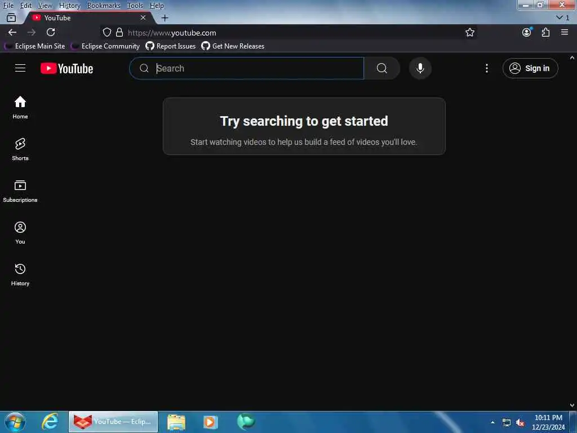Click page scrollbar down arrow
The width and height of the screenshot is (577, 433).
572,405
